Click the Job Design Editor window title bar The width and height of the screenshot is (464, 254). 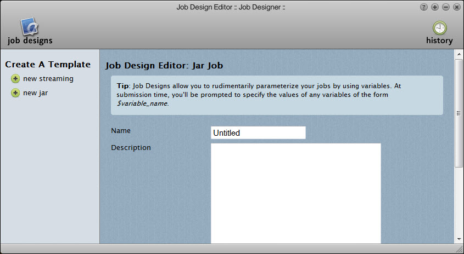(x=231, y=7)
